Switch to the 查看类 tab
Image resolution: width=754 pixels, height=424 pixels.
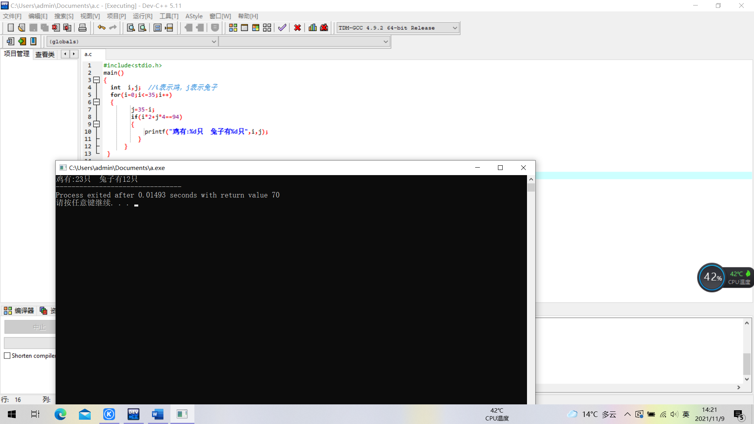45,55
